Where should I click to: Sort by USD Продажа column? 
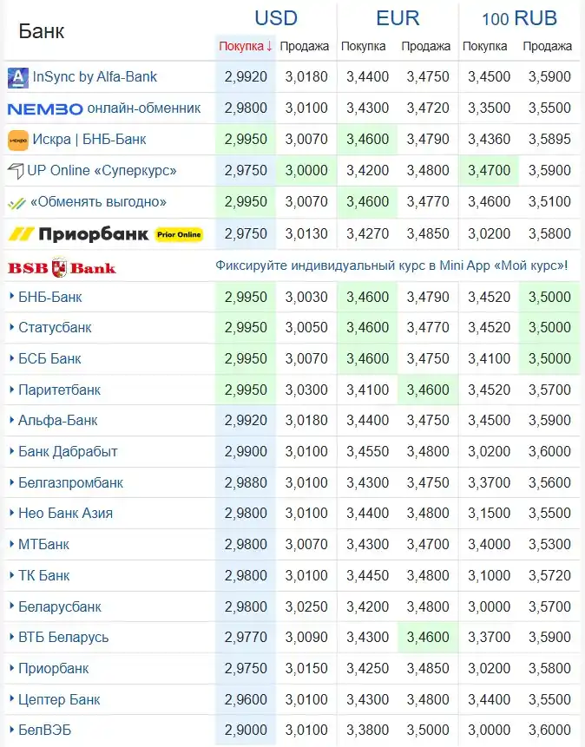(x=304, y=46)
